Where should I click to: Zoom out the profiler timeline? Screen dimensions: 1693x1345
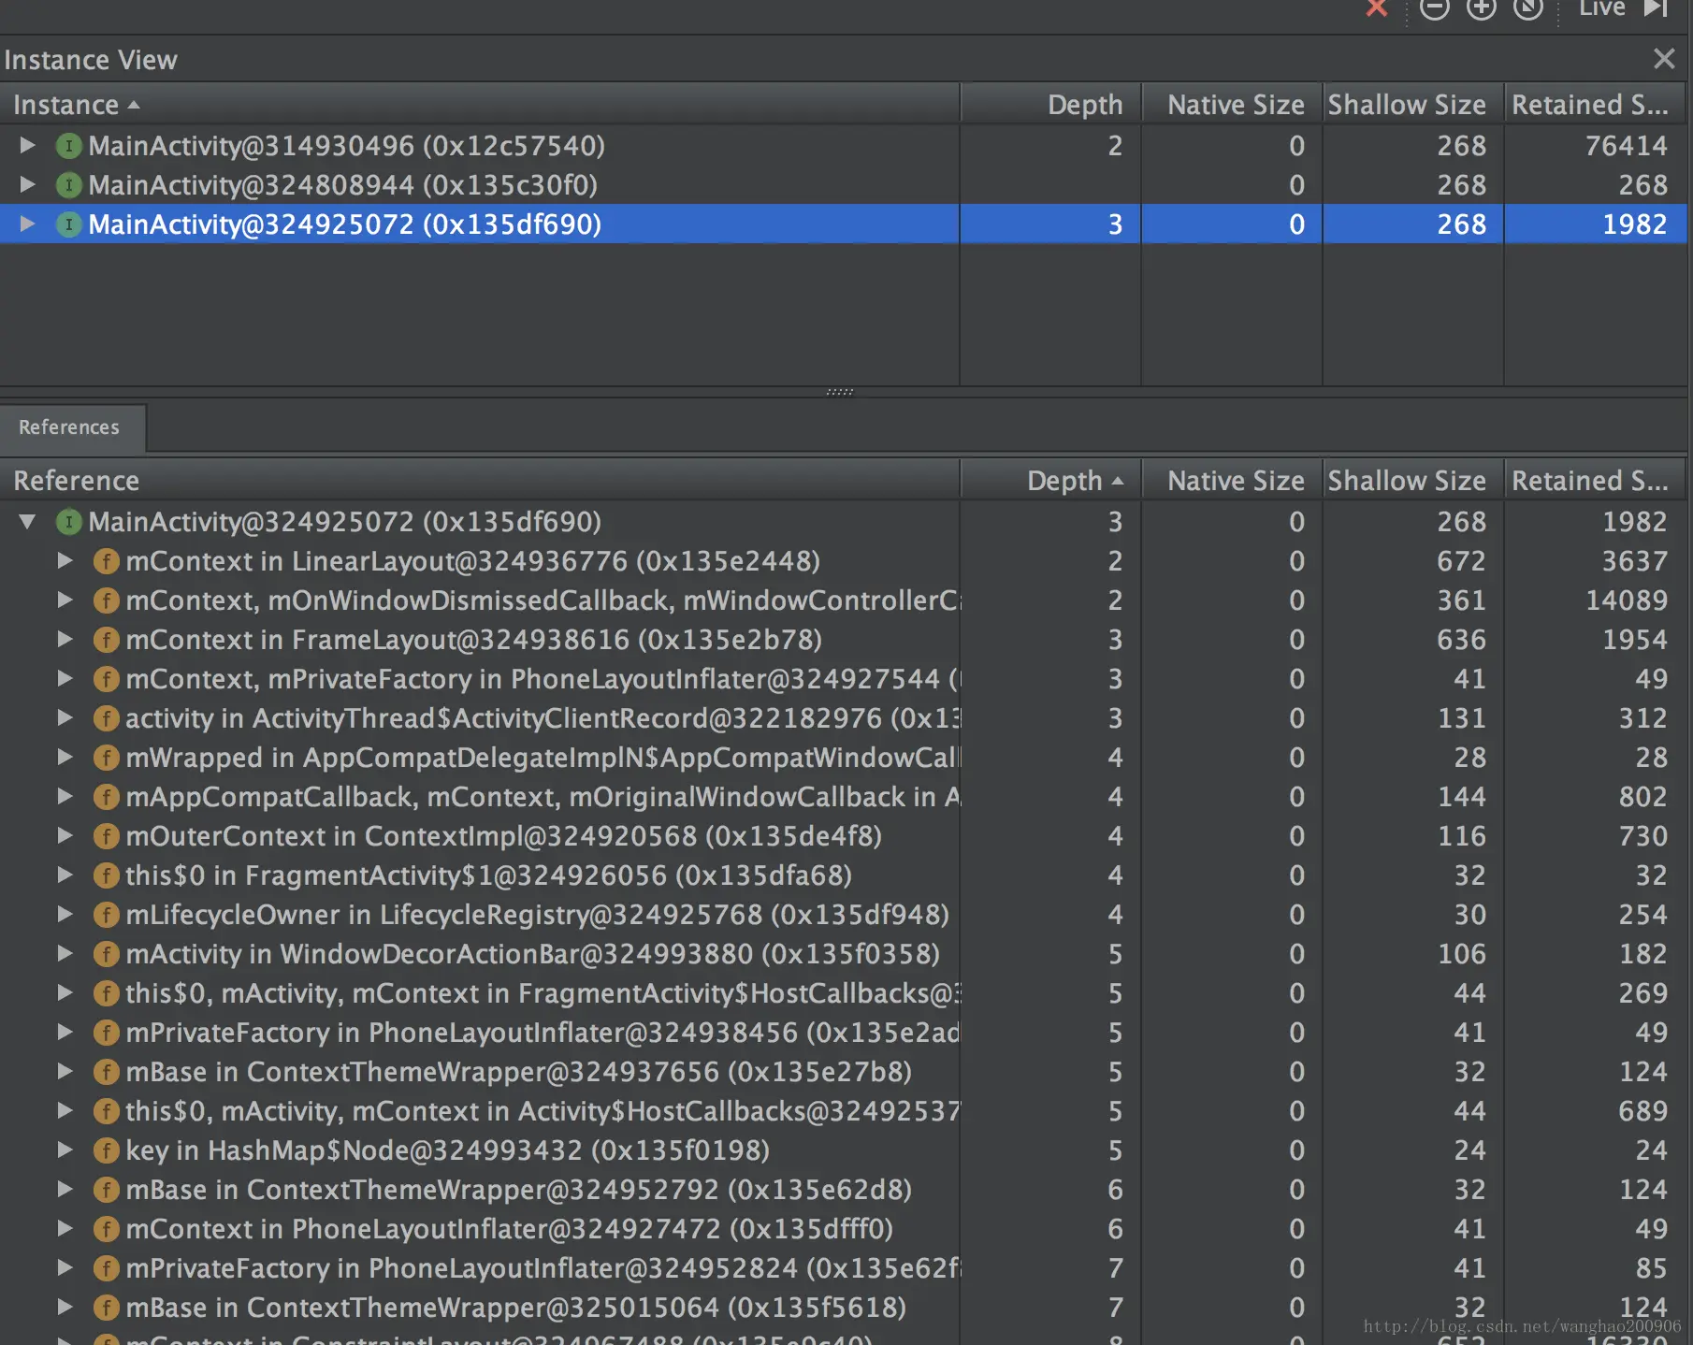click(x=1434, y=8)
